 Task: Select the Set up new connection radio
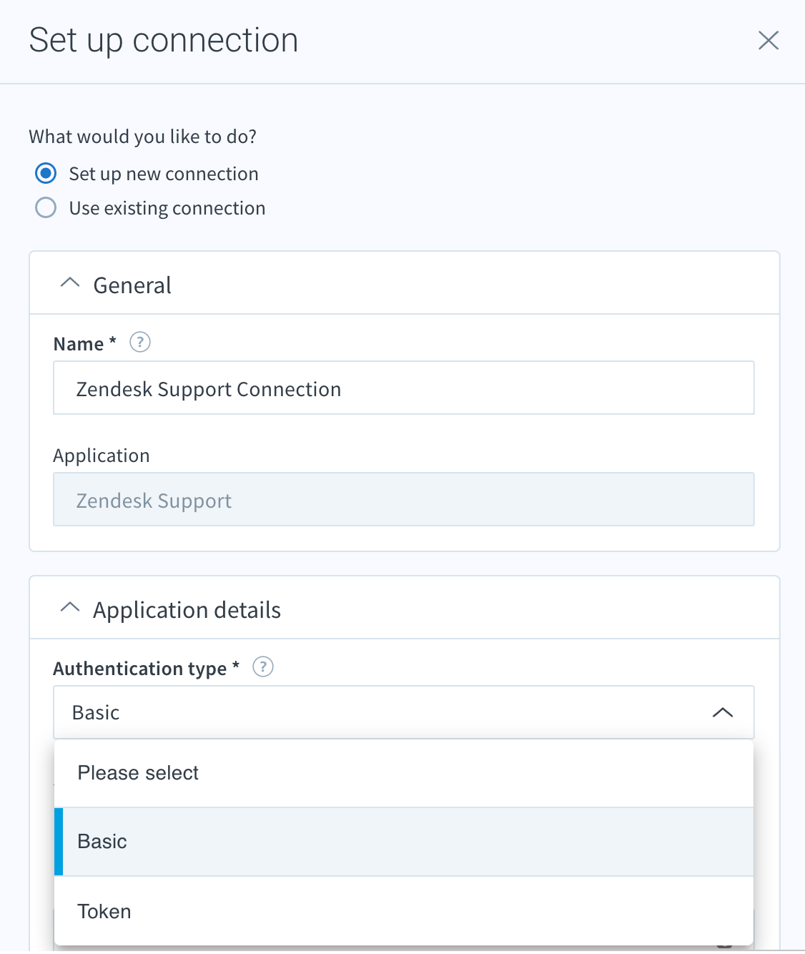pyautogui.click(x=46, y=174)
